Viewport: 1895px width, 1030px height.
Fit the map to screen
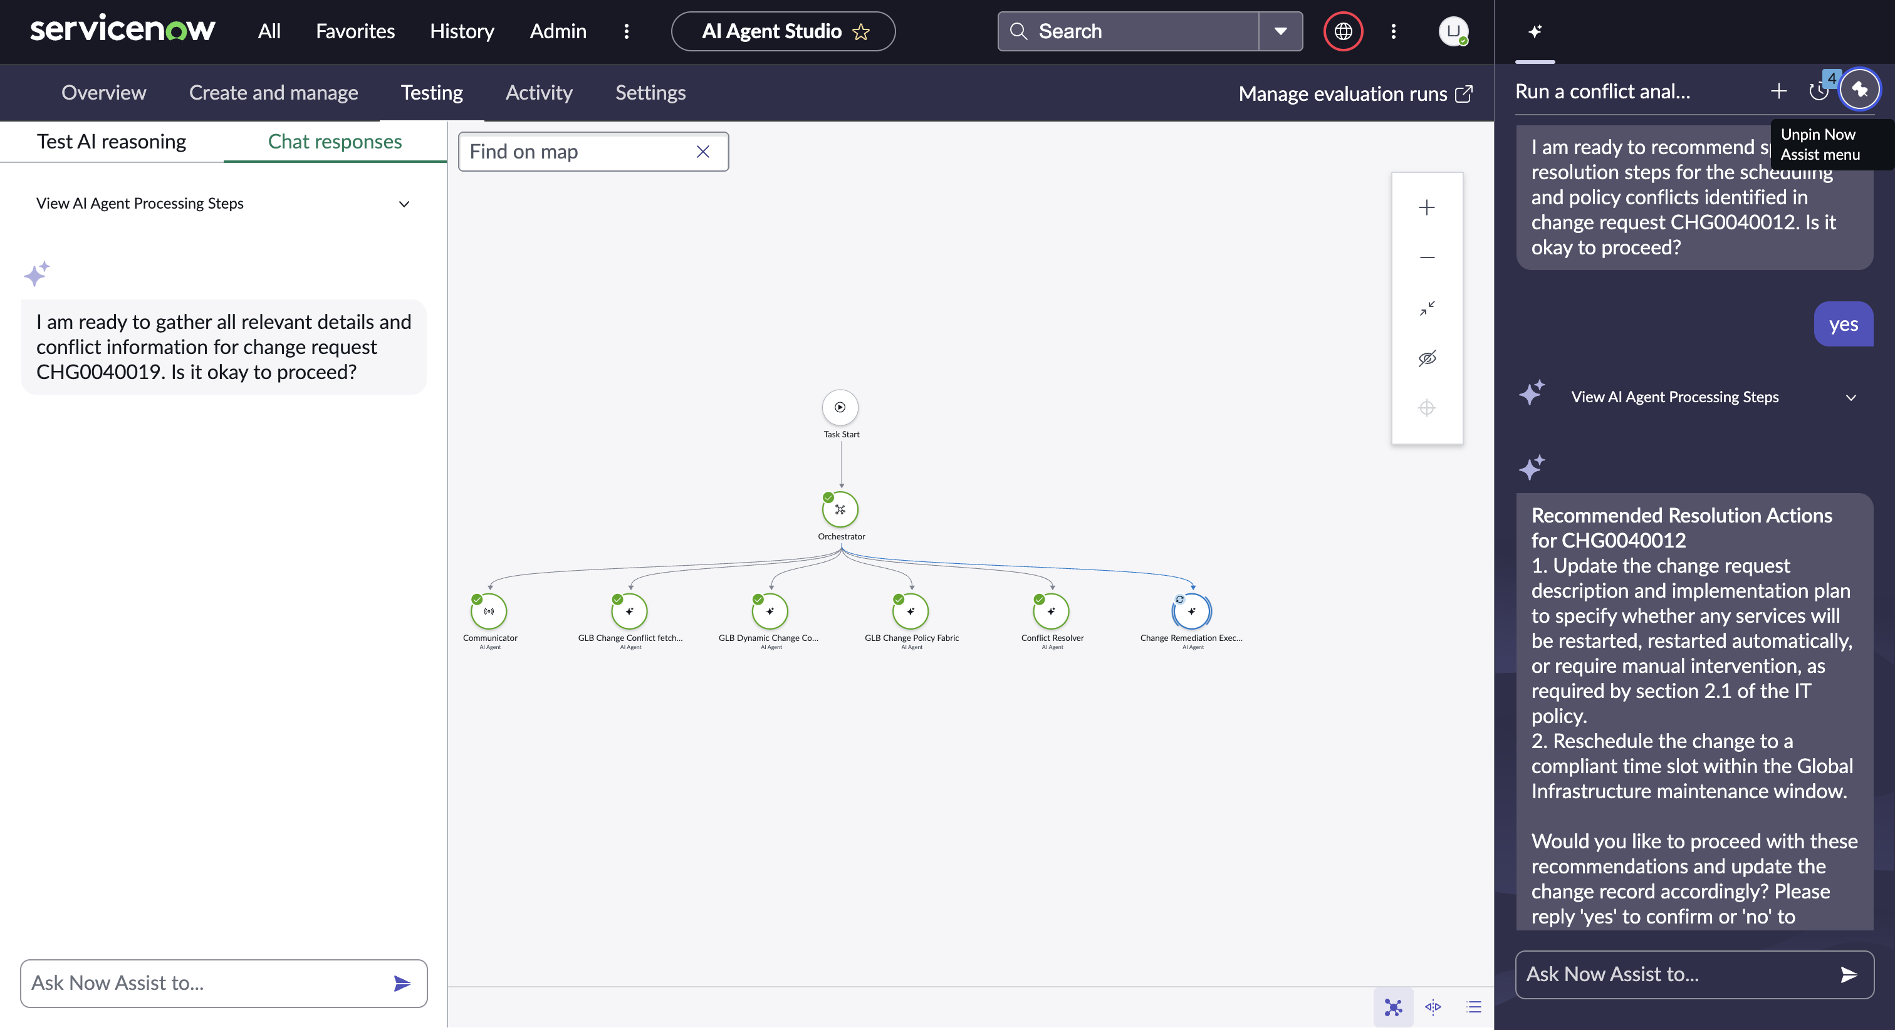(x=1426, y=308)
